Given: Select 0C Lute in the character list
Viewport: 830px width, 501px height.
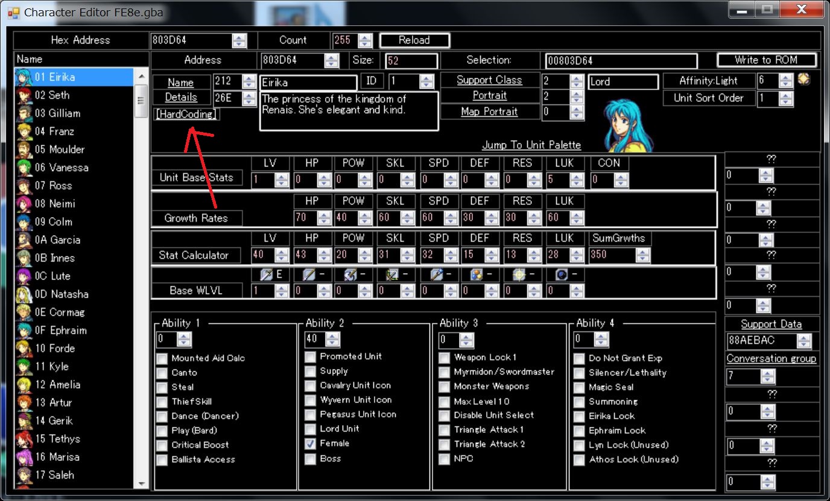Looking at the screenshot, I should 74,276.
